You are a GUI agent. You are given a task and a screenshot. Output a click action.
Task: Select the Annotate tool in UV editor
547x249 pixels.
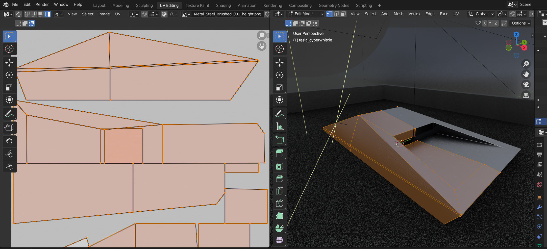click(9, 114)
